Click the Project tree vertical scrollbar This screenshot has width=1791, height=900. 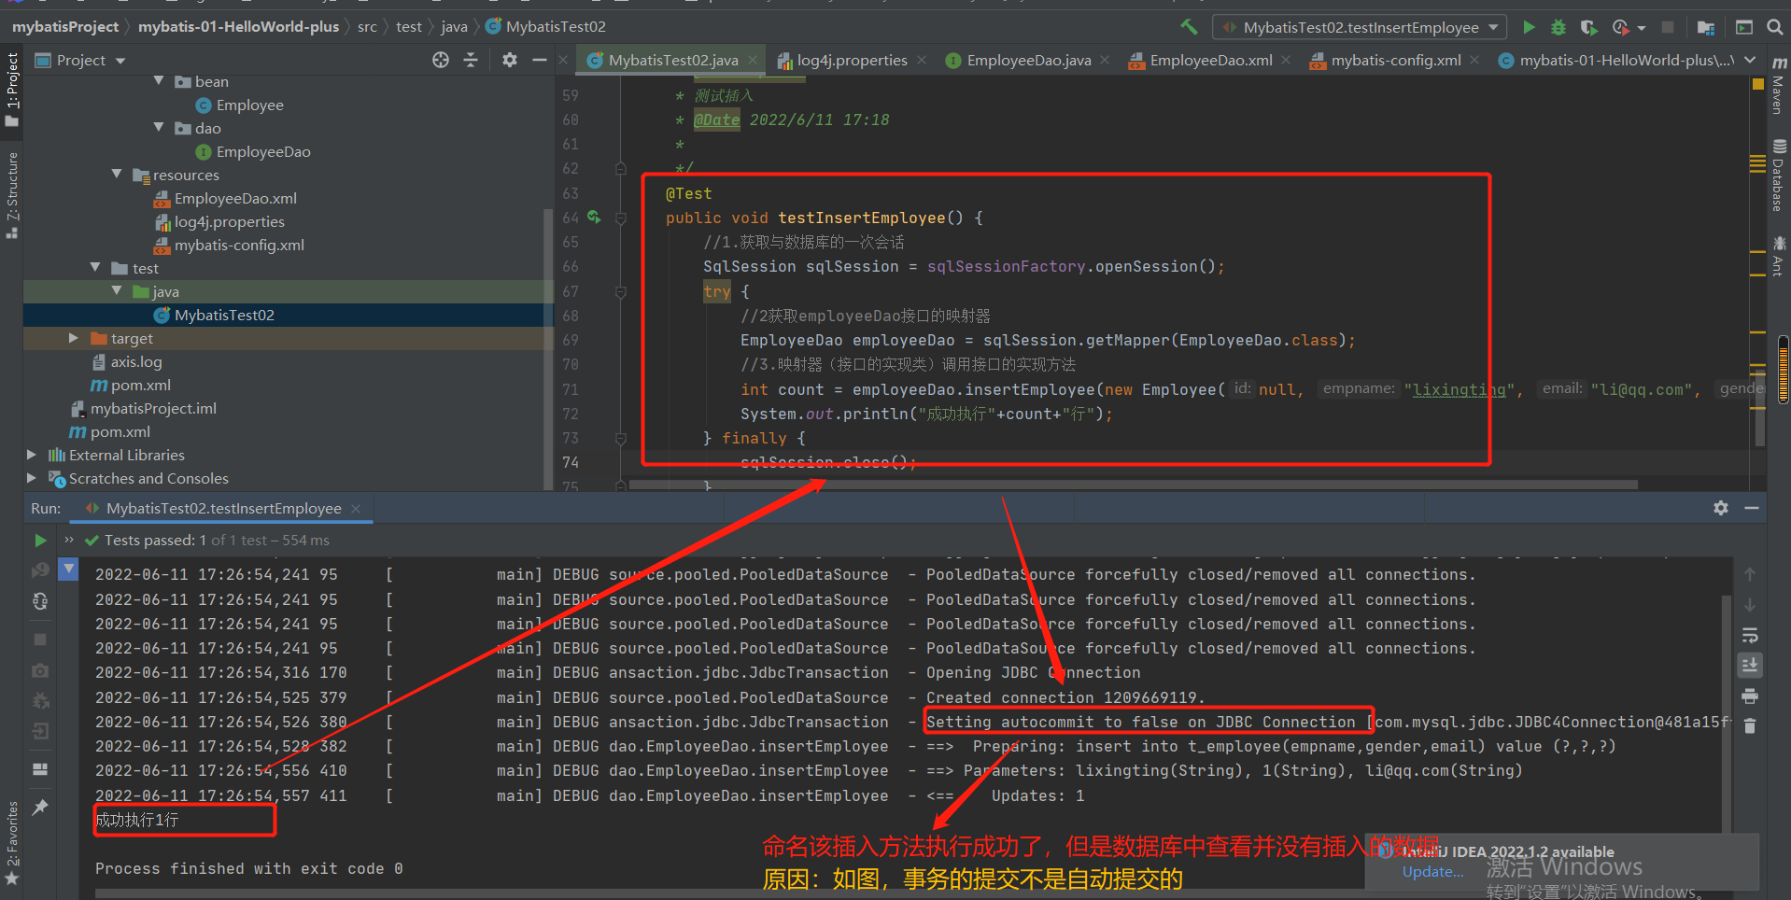point(548,350)
